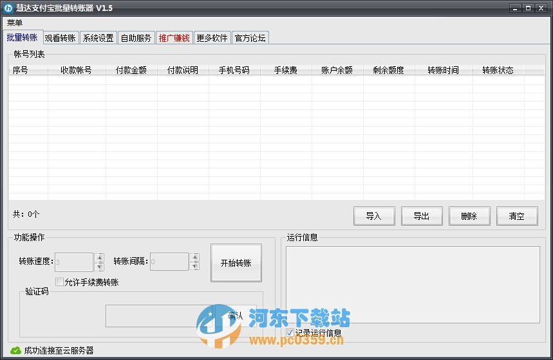Screen dimensions: 553x360
Task: Click the 付款金额 column header
Action: (131, 70)
